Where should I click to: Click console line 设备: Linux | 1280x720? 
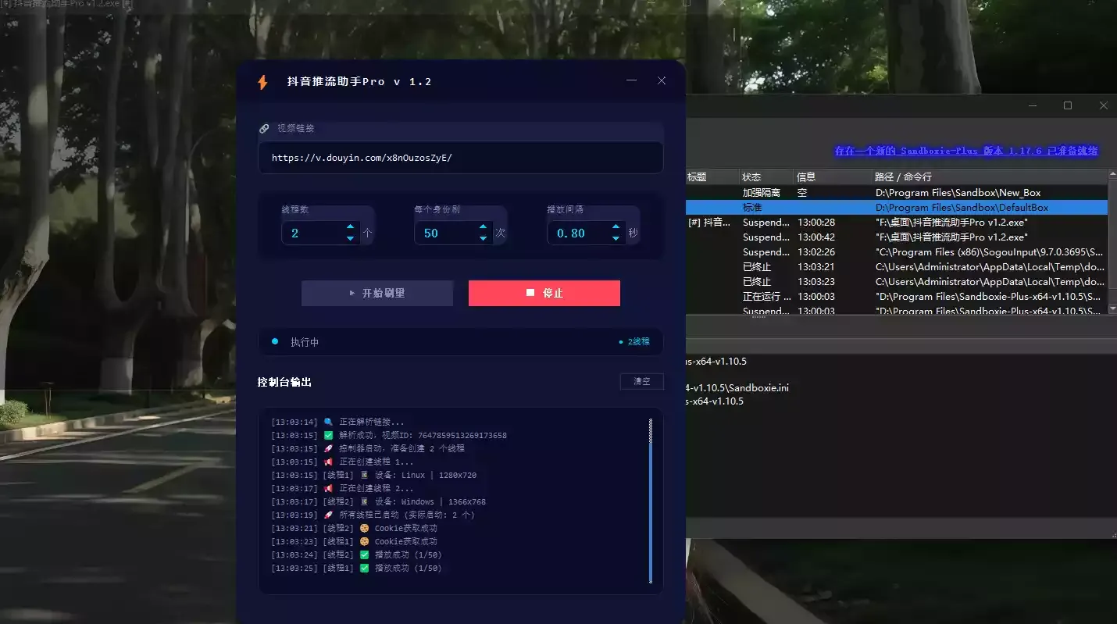pos(373,475)
